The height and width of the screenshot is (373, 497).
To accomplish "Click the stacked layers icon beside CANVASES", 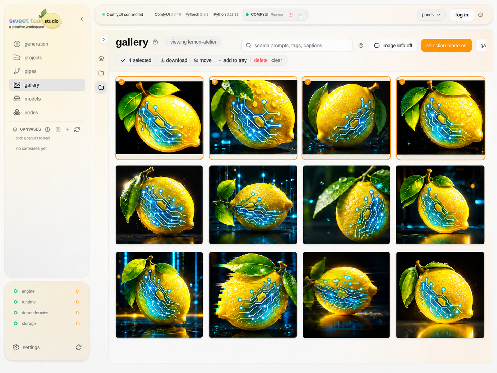I will pyautogui.click(x=15, y=129).
